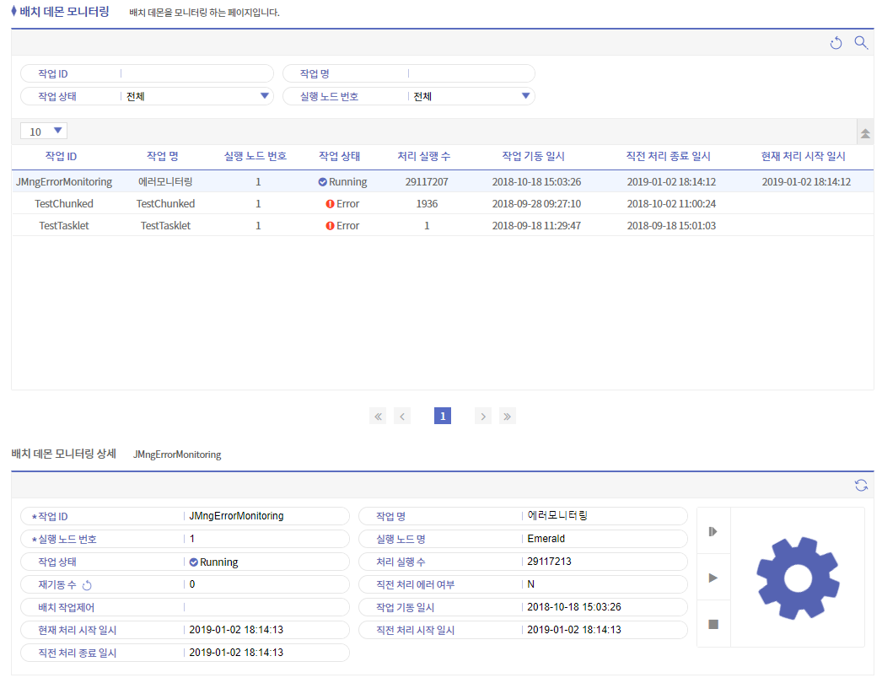Click the 작업 기동 일시 detail field
Image resolution: width=882 pixels, height=683 pixels.
pyautogui.click(x=523, y=607)
